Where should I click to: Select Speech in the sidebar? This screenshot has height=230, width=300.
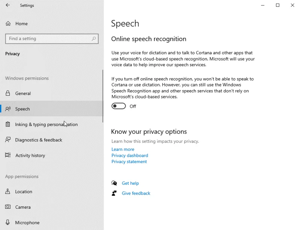point(51,109)
